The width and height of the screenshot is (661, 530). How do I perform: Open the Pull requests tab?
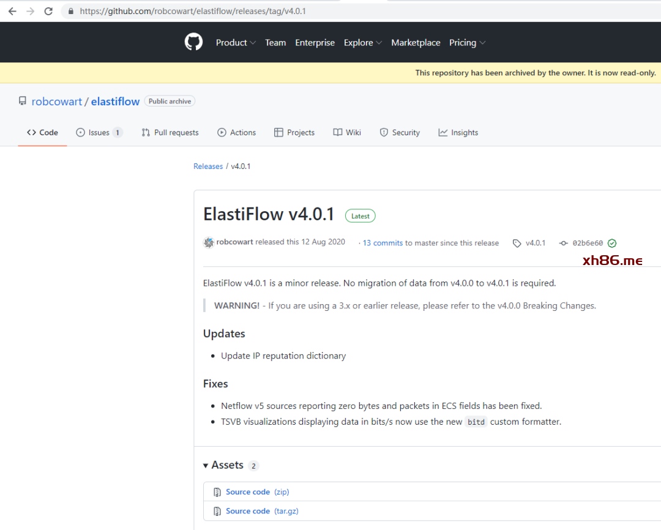coord(170,132)
